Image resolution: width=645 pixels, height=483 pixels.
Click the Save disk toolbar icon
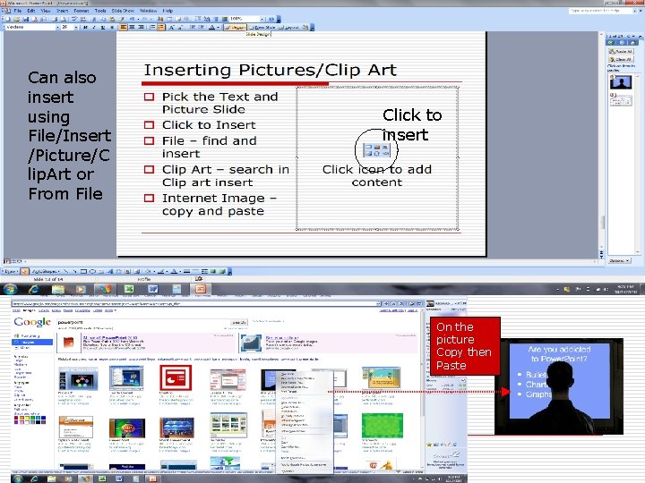click(25, 19)
